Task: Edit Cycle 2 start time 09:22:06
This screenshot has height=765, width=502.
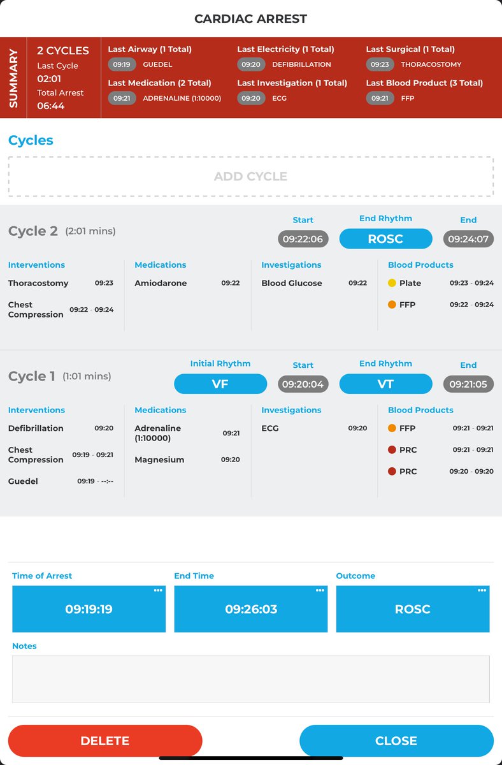Action: pyautogui.click(x=303, y=239)
